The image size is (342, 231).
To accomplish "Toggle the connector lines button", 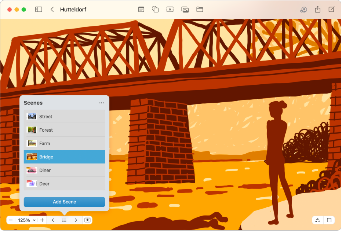I will [318, 220].
